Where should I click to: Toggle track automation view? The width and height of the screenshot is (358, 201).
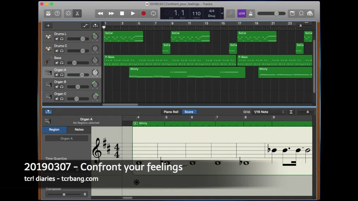click(85, 26)
